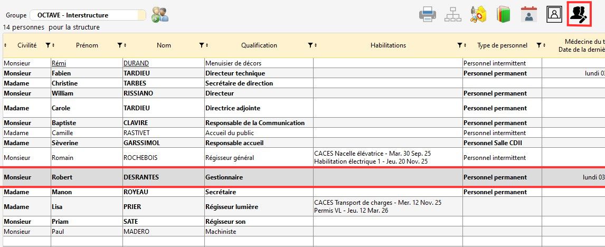
Task: Click the printer icon in the toolbar
Action: [x=427, y=14]
